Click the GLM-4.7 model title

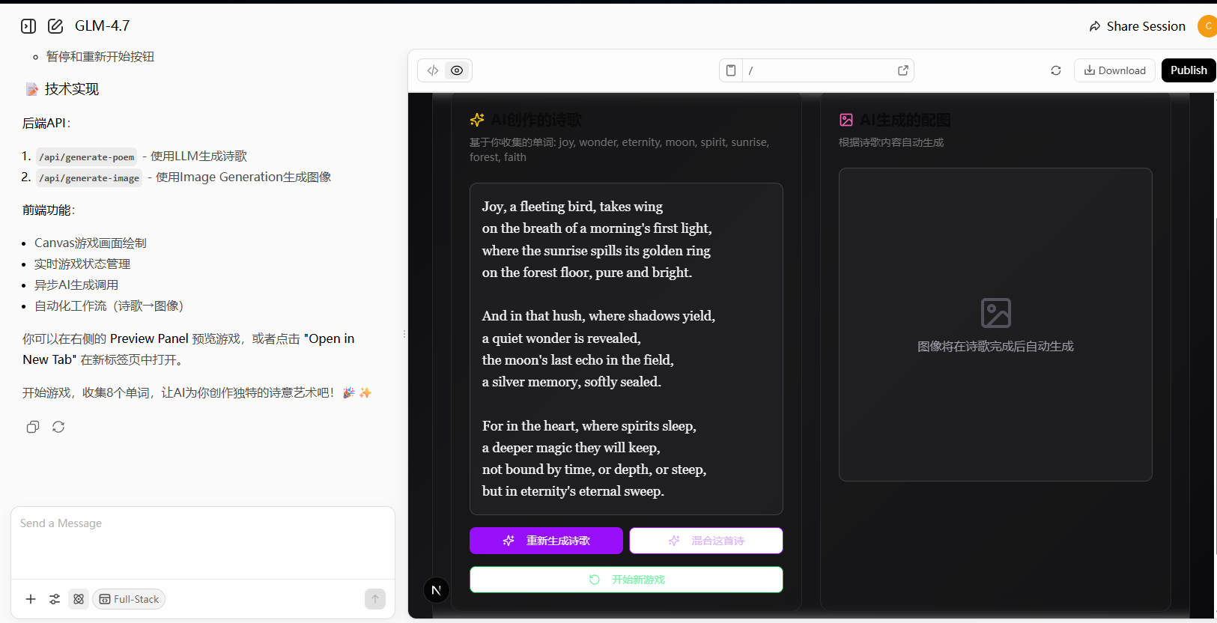[103, 26]
